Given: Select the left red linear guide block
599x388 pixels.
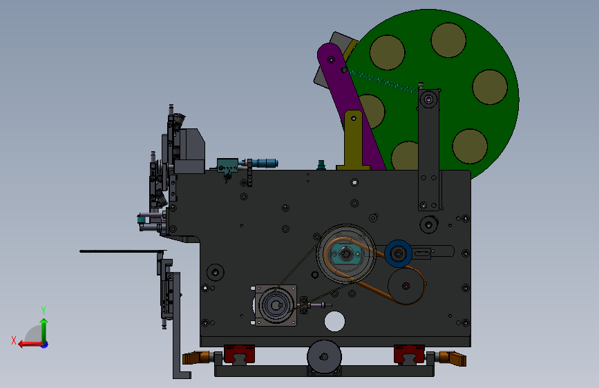Looking at the screenshot, I should [x=239, y=354].
